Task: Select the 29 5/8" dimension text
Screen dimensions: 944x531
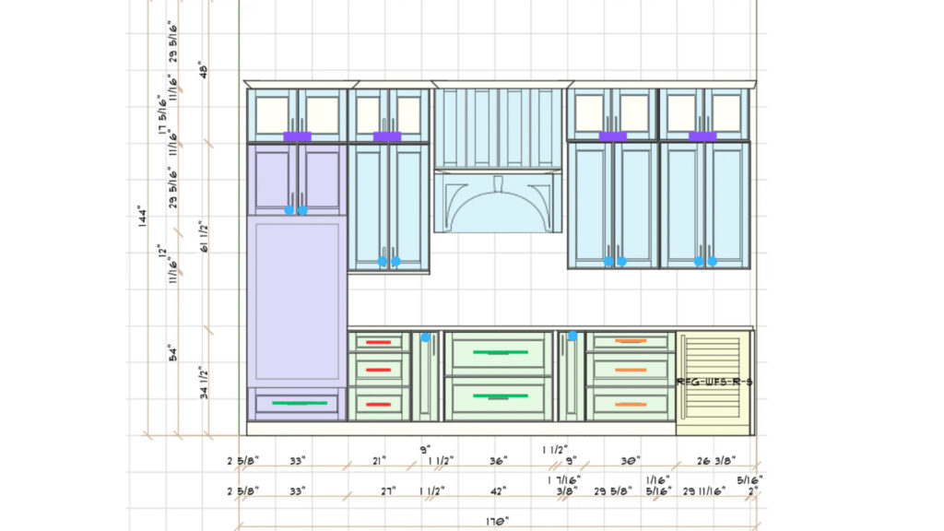Action: click(x=613, y=491)
